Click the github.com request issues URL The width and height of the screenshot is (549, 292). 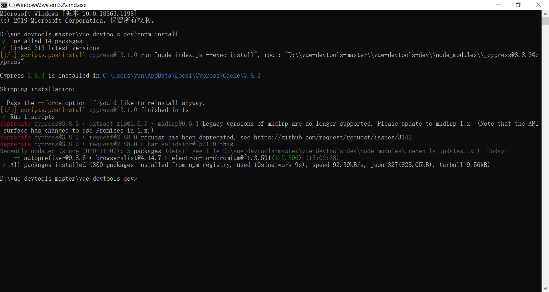pos(333,137)
